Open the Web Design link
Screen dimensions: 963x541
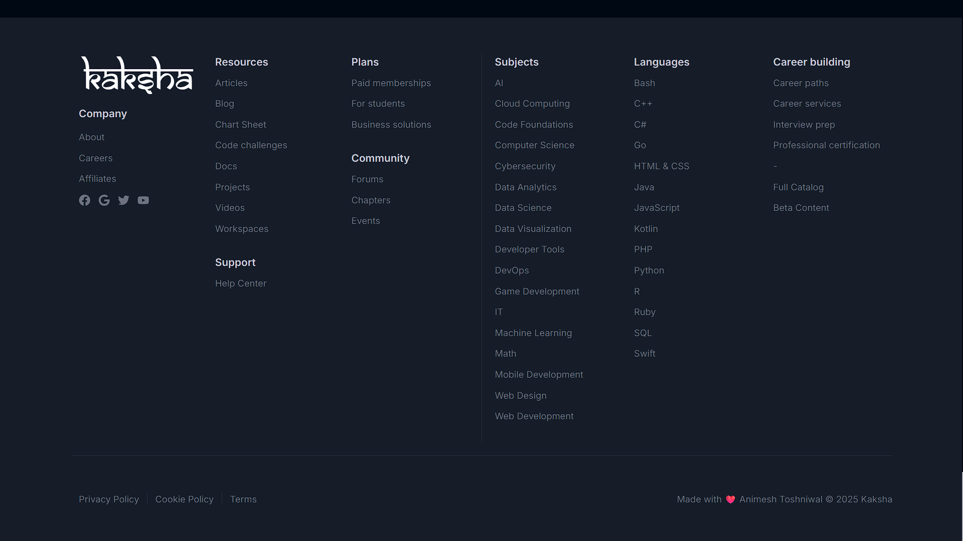pyautogui.click(x=521, y=396)
